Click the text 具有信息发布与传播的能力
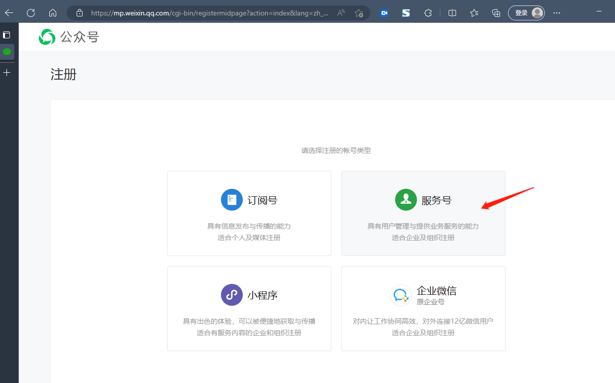Viewport: 615px width, 383px height. click(x=249, y=226)
